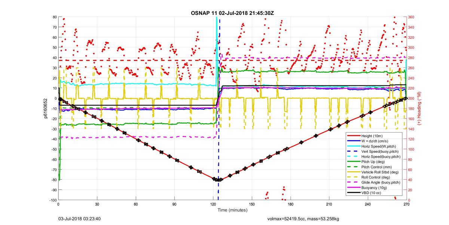Select x-axis tick label '60'

(x=135, y=204)
